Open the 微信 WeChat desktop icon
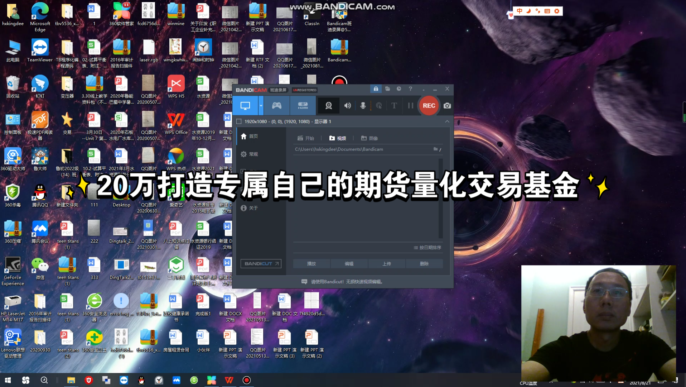Viewport: 686px width, 387px height. (40, 268)
